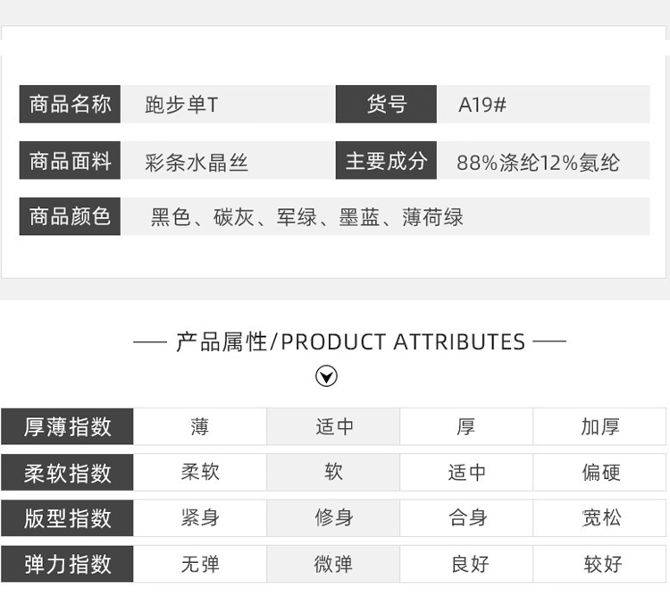Screen dimensions: 670x597
Task: Choose 修身 in the 版型指数 row
Action: (x=334, y=518)
